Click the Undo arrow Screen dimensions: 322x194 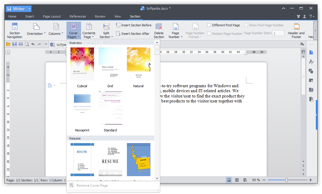(x=33, y=44)
